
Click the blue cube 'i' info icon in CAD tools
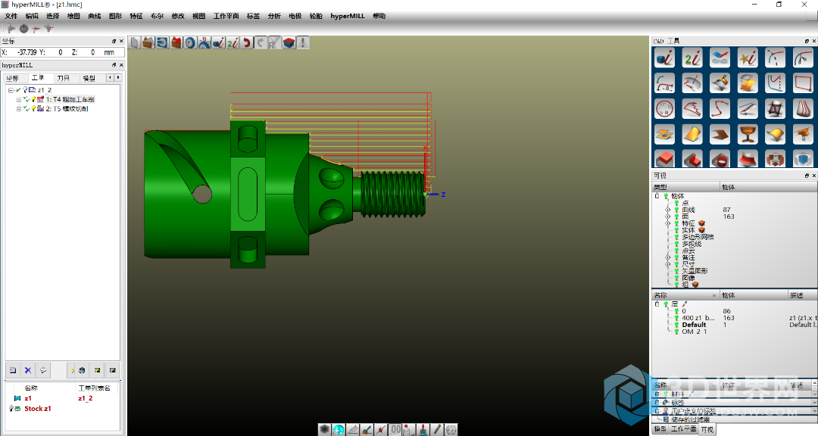pos(665,58)
